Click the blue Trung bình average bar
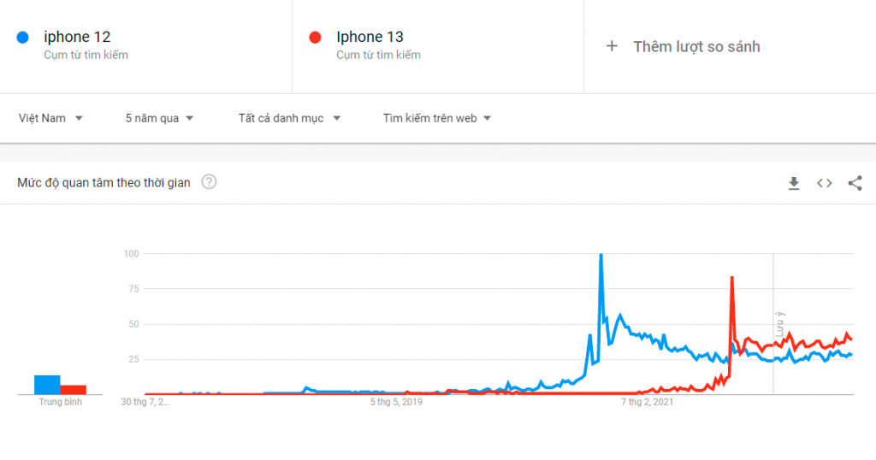Screen dimensions: 876x460 tap(48, 385)
